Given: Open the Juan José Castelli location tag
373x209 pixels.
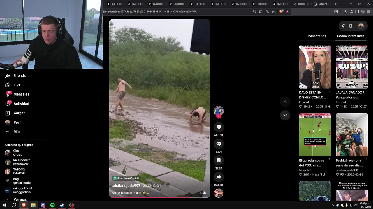Looking at the screenshot, I should [x=126, y=178].
